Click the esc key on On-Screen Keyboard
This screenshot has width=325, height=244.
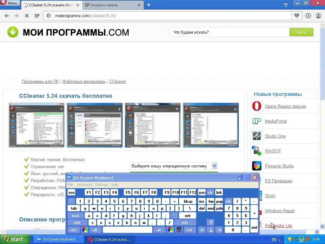click(x=72, y=192)
